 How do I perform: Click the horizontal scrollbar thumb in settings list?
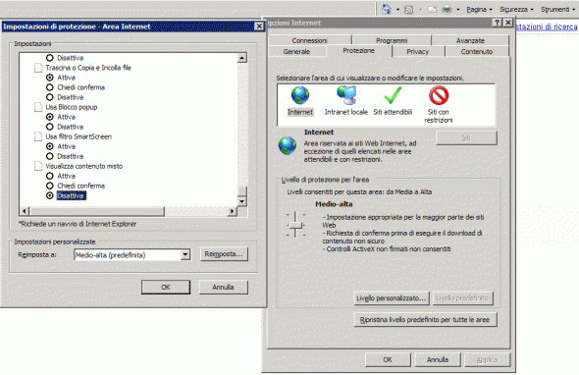tap(97, 211)
